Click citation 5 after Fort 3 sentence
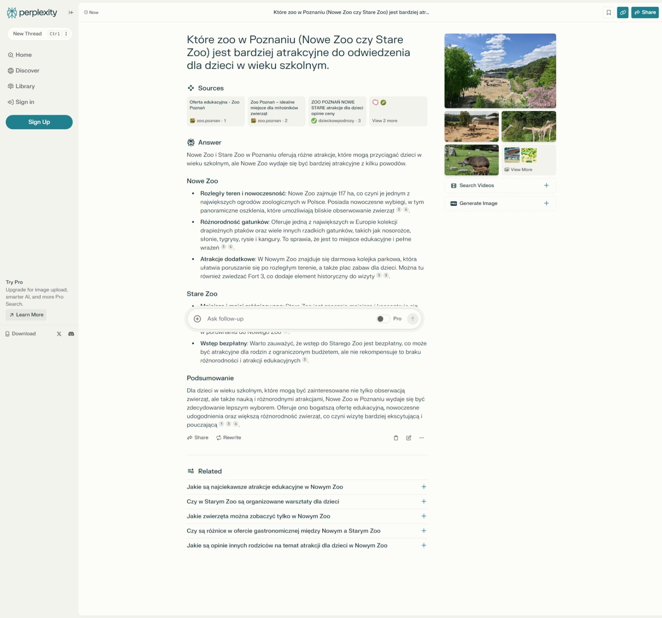662x618 pixels. [x=386, y=275]
